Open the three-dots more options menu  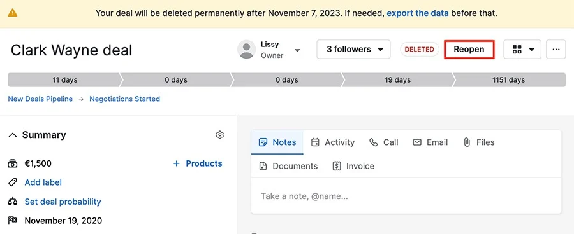(x=556, y=50)
